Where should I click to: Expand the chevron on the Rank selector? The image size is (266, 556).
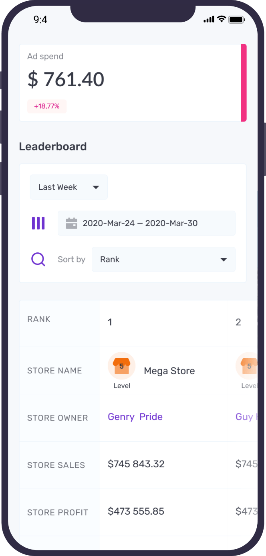223,260
